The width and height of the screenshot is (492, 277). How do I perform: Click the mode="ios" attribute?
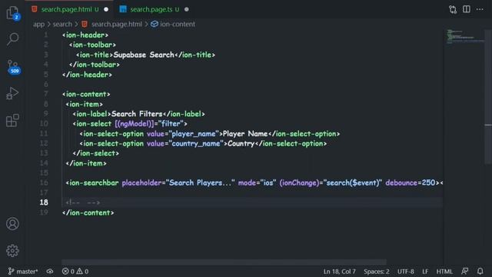[x=258, y=183]
